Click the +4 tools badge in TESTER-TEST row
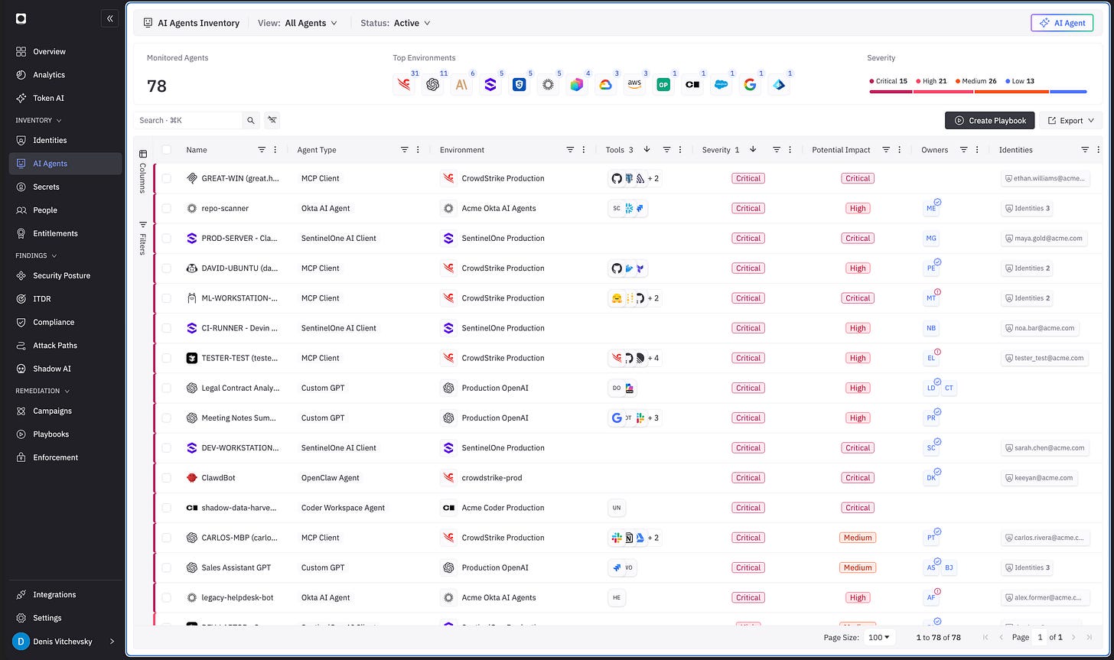Image resolution: width=1114 pixels, height=660 pixels. point(653,358)
